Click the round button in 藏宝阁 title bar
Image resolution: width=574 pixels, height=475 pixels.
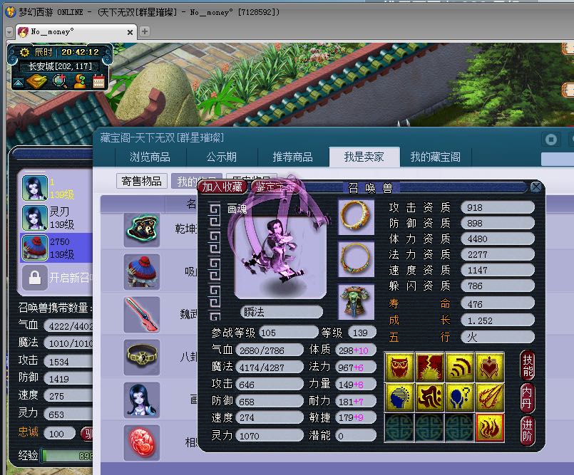tap(551, 139)
